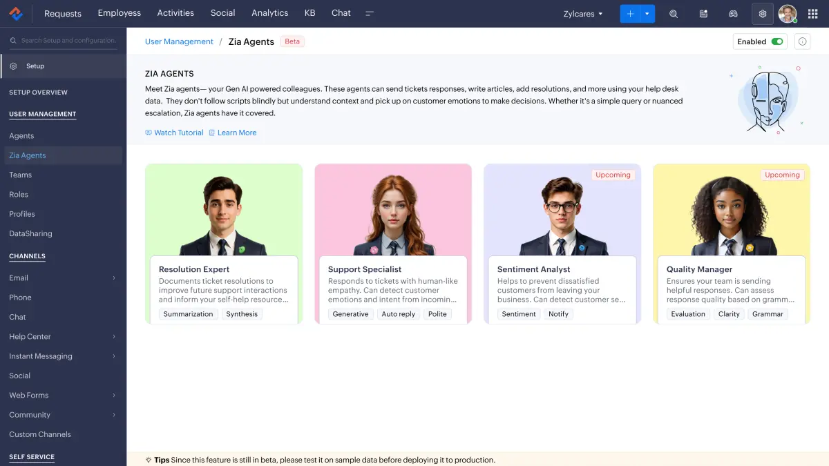
Task: Click the user profile avatar
Action: coord(787,14)
